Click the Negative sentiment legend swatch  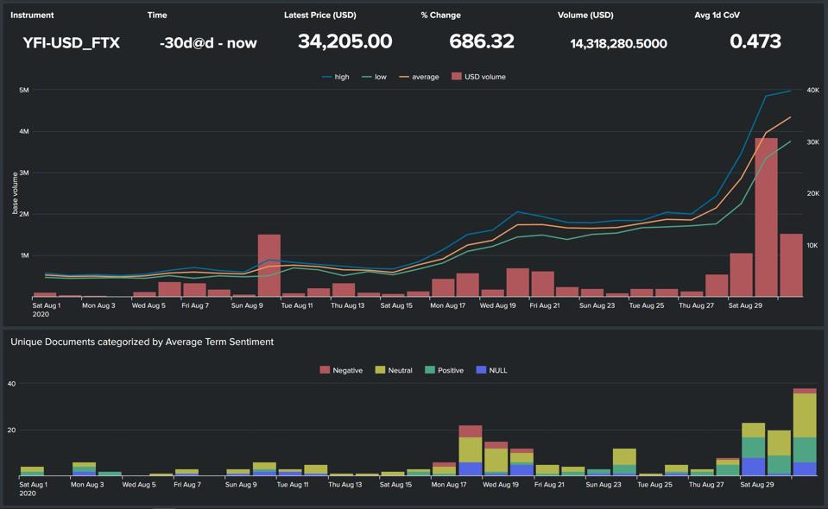pos(325,370)
